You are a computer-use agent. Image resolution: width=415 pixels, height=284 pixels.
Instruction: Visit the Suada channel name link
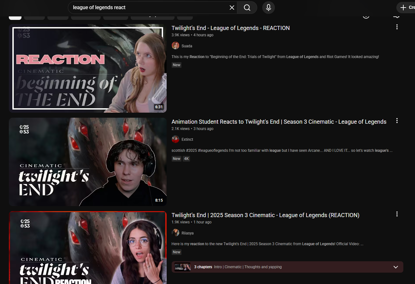(187, 46)
